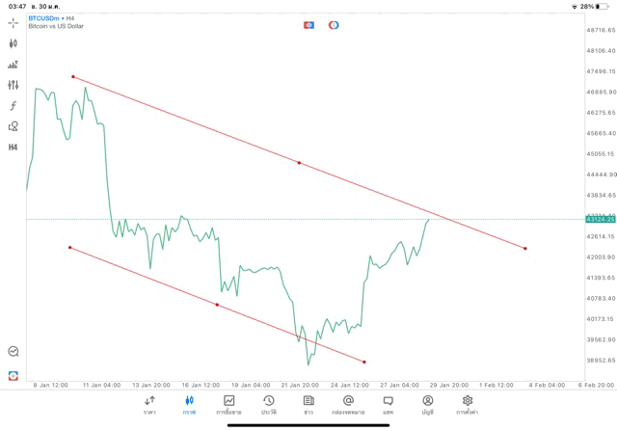
Task: Open the candlestick chart type icon
Action: click(x=13, y=43)
